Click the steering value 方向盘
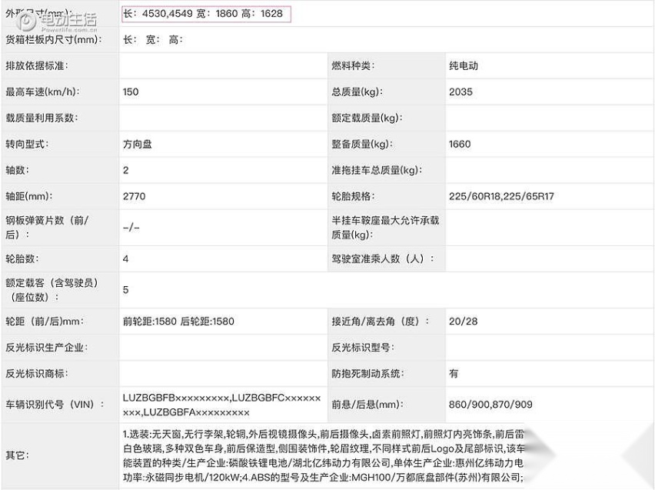This screenshot has height=490, width=655. (x=138, y=144)
